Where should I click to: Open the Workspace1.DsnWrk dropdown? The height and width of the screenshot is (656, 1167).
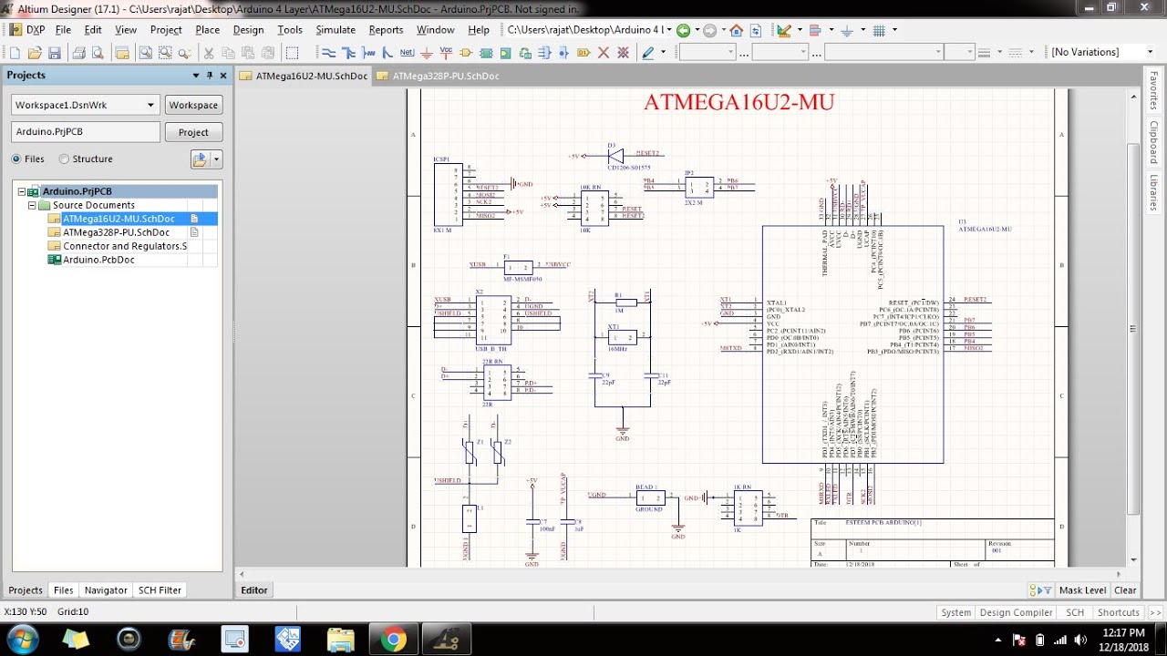pos(150,105)
